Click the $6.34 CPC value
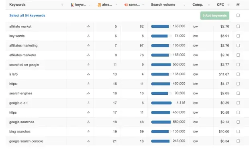 coord(225,141)
